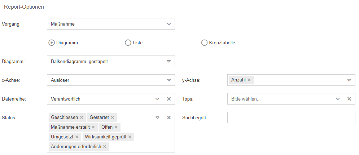Remove the Umgesetzt status tag
The height and width of the screenshot is (155, 359).
pos(76,137)
